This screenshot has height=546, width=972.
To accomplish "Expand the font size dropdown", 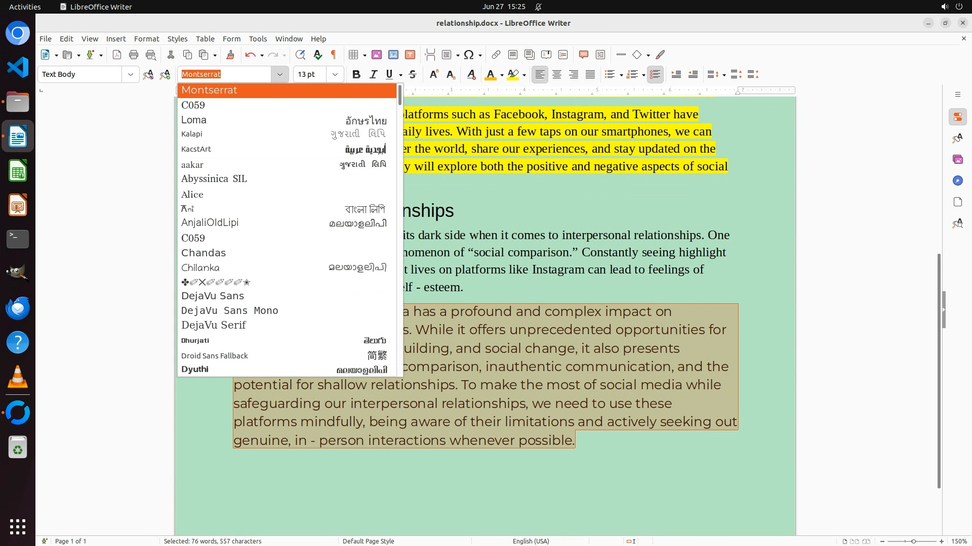I will (335, 74).
